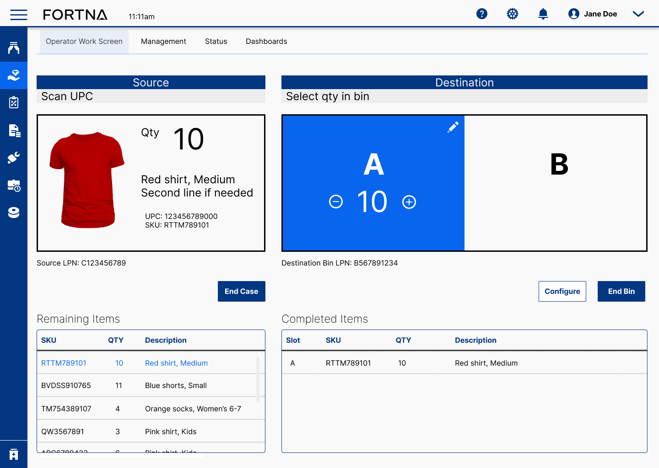Click the Source LPN: C123456789 text
Image resolution: width=659 pixels, height=468 pixels.
click(x=81, y=263)
